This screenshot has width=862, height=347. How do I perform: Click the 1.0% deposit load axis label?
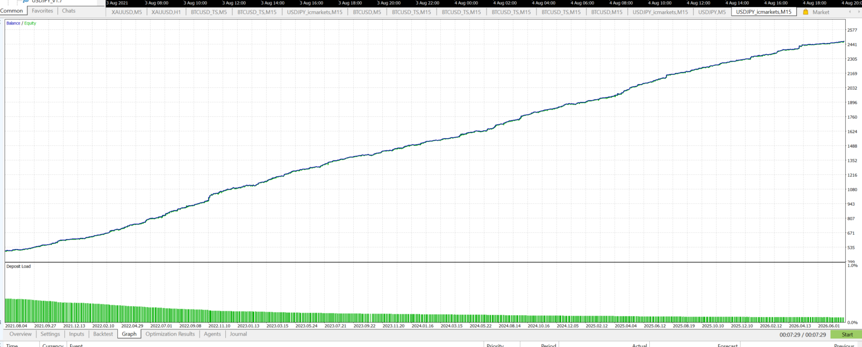(852, 265)
